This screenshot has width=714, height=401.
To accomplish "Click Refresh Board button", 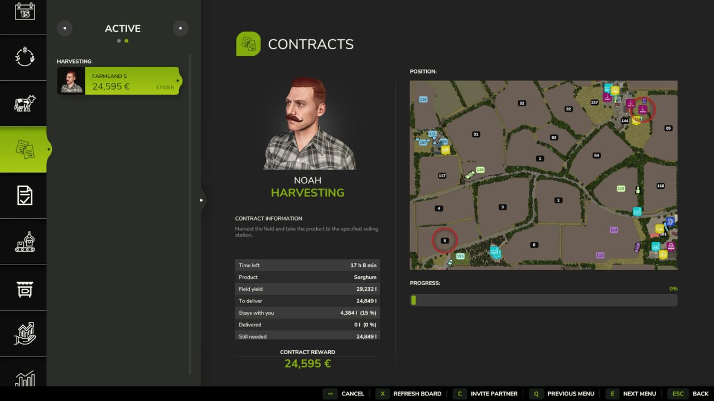I will [409, 394].
